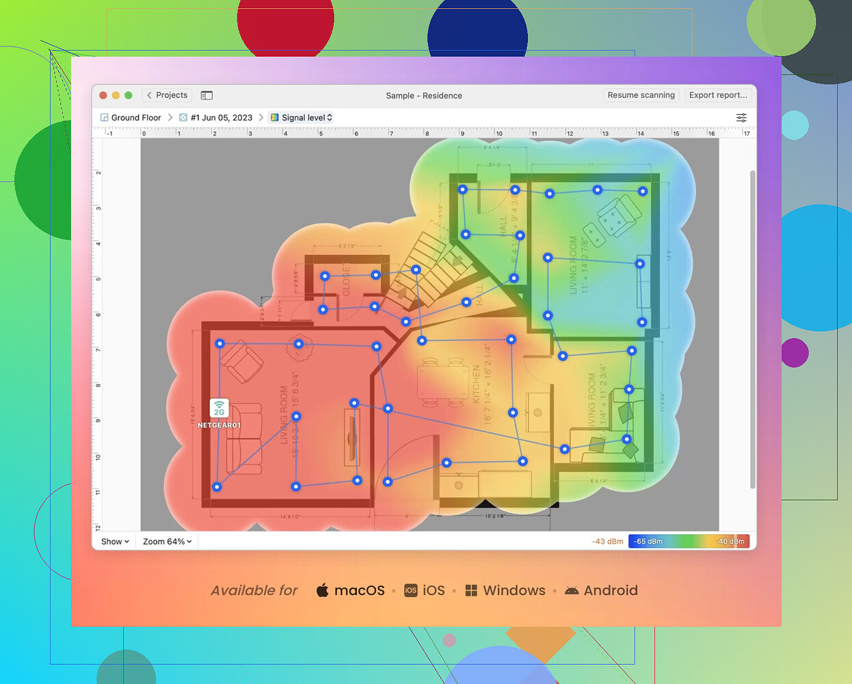852x684 pixels.
Task: Click the iOS app icon
Action: pyautogui.click(x=410, y=590)
